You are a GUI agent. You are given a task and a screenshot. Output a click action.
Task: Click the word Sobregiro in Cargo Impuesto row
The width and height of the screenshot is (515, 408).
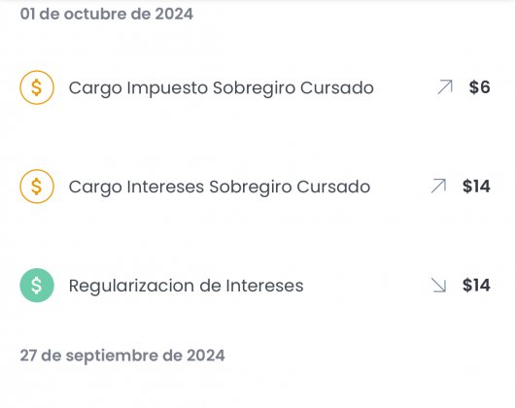(254, 88)
